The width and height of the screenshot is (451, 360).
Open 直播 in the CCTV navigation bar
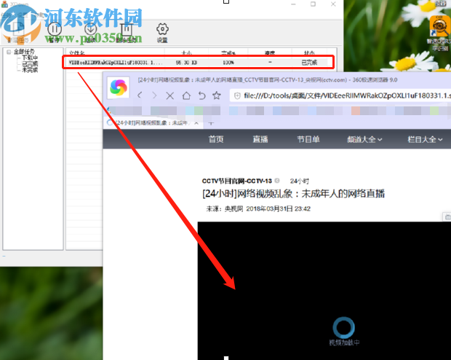coord(260,139)
